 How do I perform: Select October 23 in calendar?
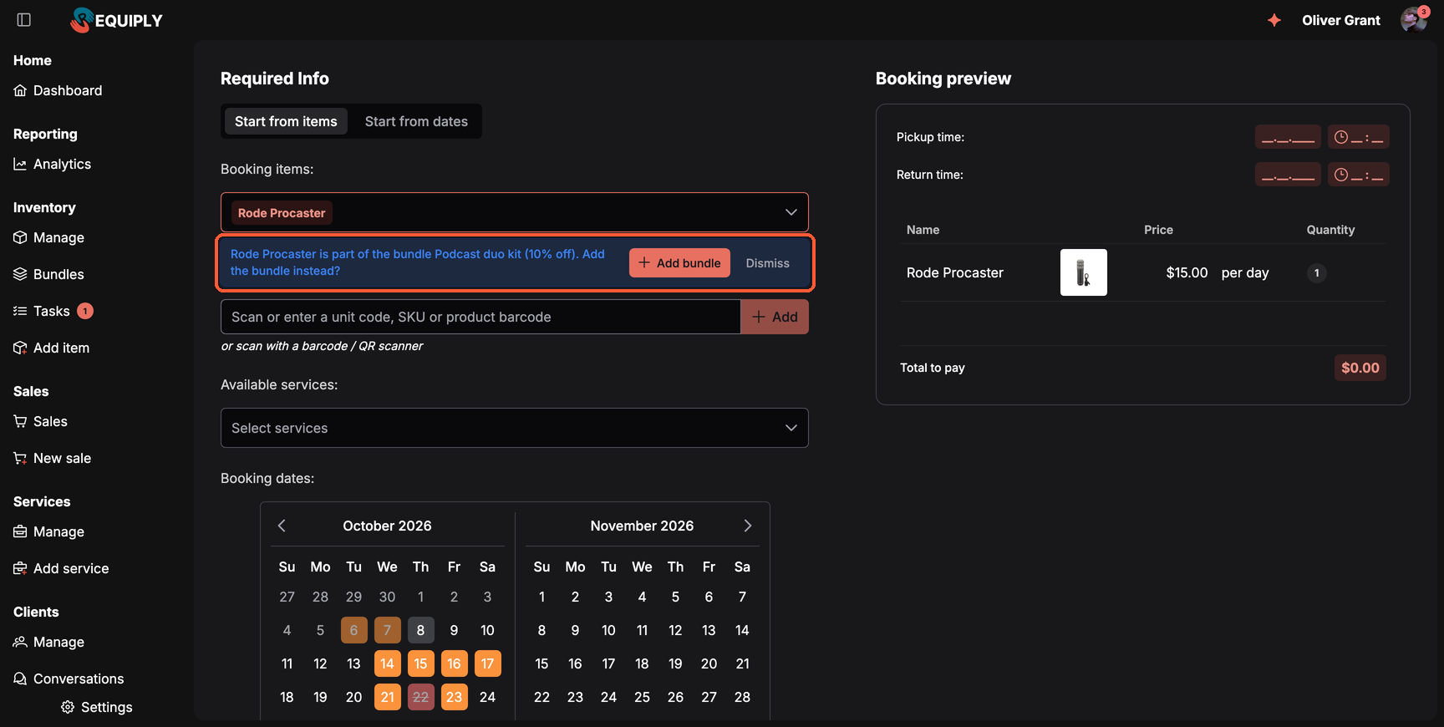click(x=454, y=697)
